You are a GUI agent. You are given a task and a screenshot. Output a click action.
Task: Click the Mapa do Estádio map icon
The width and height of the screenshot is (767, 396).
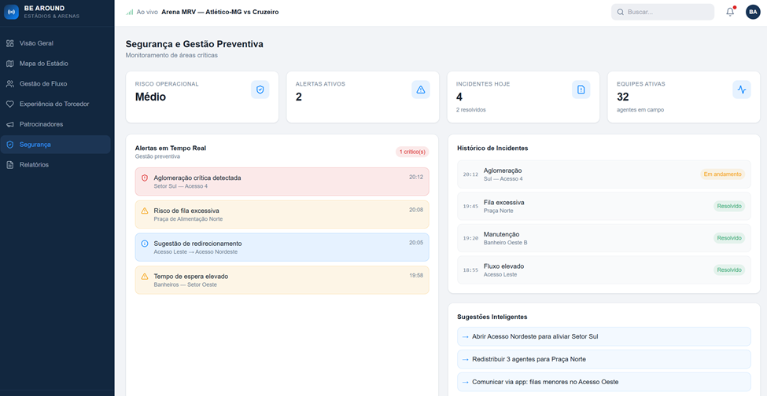(9, 64)
